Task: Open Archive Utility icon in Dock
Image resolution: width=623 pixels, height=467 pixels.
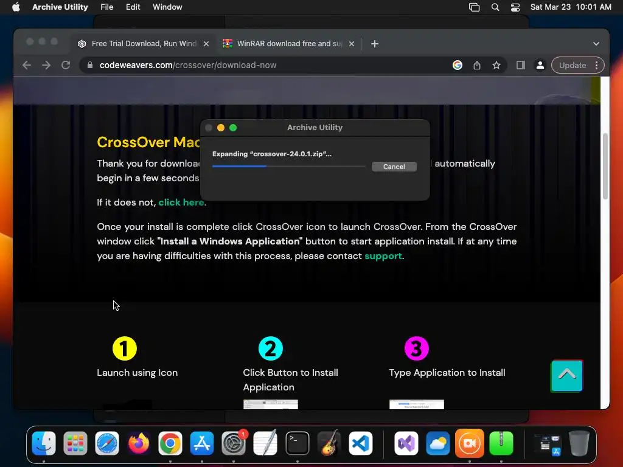Action: point(501,443)
